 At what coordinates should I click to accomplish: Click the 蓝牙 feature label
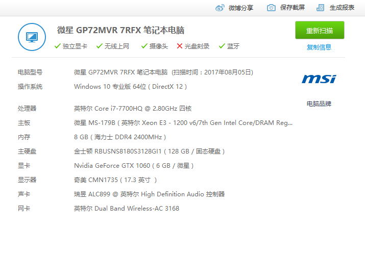[x=233, y=46]
